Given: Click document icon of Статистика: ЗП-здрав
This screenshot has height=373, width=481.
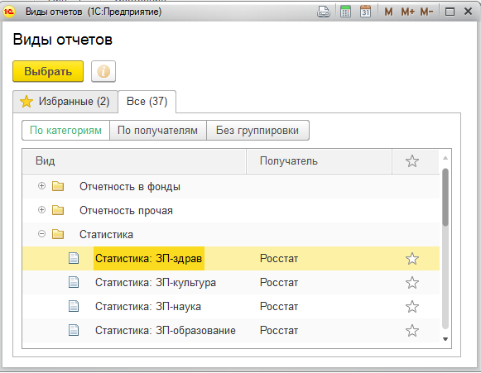Looking at the screenshot, I should (74, 258).
